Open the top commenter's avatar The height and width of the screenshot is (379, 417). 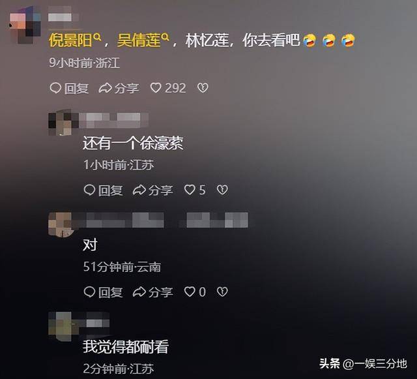[x=25, y=25]
